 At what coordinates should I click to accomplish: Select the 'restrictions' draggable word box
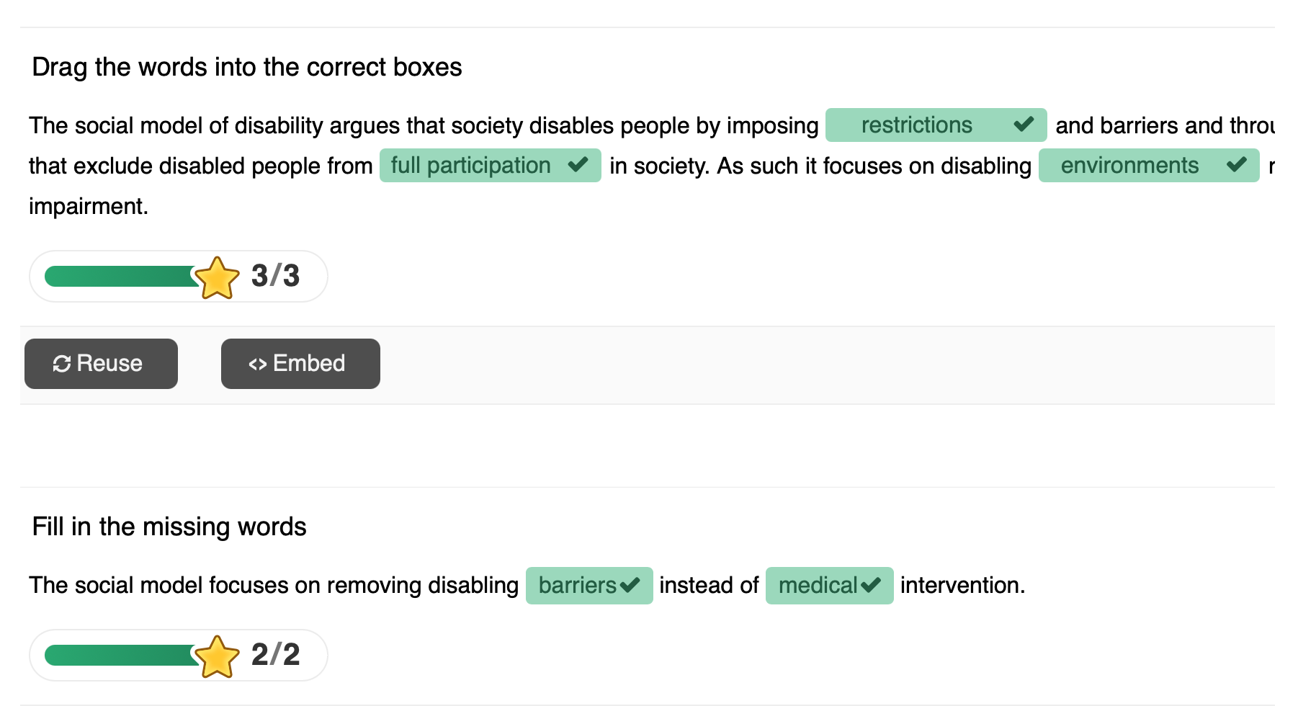point(916,125)
